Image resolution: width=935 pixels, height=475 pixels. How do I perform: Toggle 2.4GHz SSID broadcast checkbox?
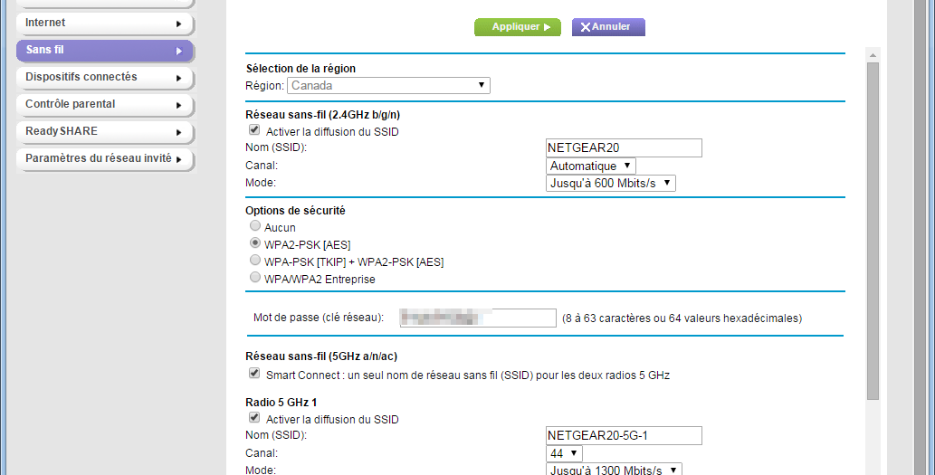(x=254, y=131)
